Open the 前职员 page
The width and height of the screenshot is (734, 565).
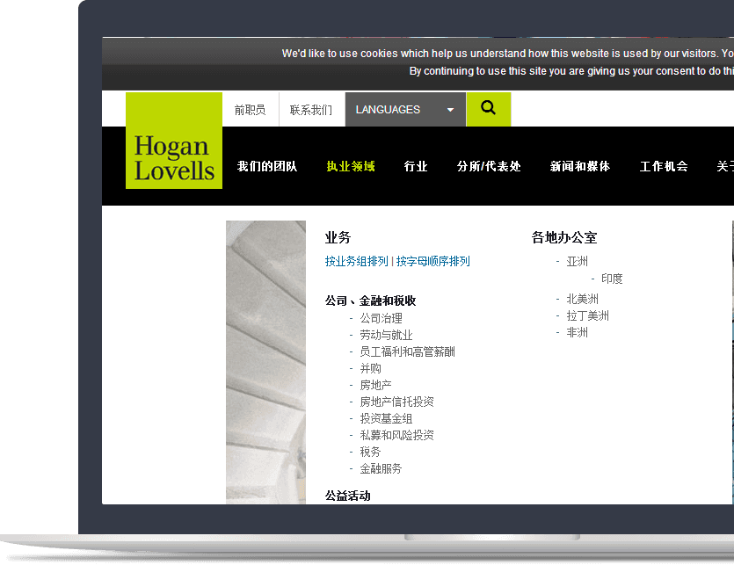250,109
